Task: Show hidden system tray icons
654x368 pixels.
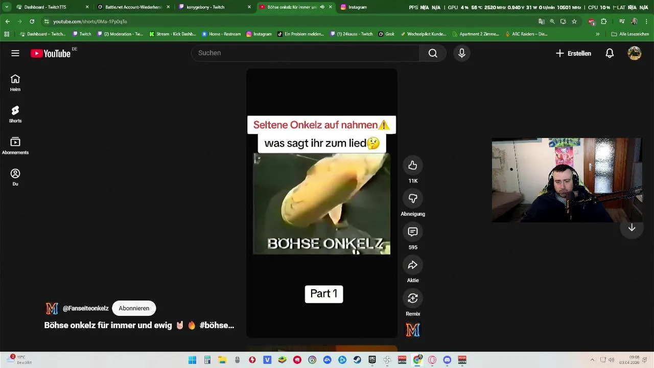Action: click(592, 360)
